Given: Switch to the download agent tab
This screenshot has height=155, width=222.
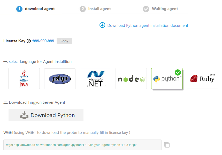Looking at the screenshot, I should tap(40, 9).
